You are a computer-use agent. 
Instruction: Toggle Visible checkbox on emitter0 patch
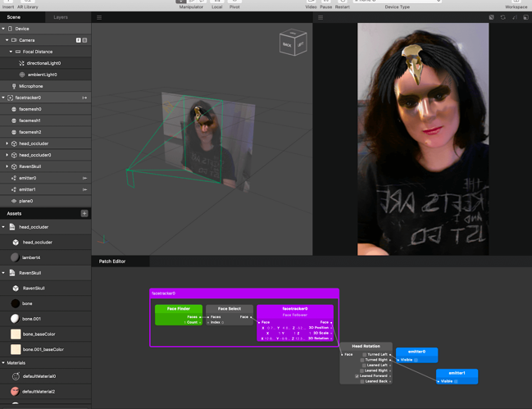click(416, 360)
